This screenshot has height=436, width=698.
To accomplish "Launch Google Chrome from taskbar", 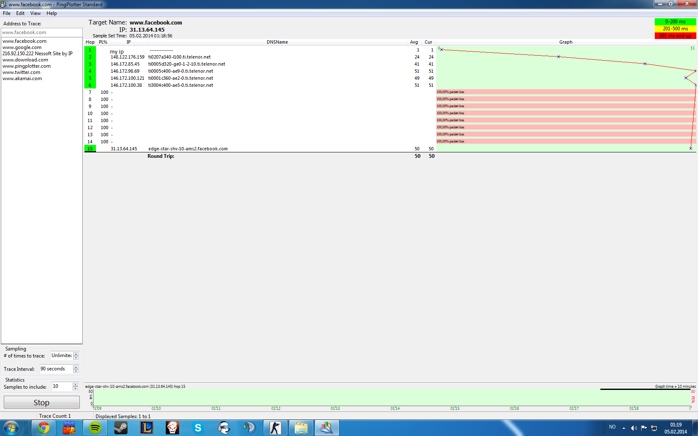I will (x=43, y=428).
